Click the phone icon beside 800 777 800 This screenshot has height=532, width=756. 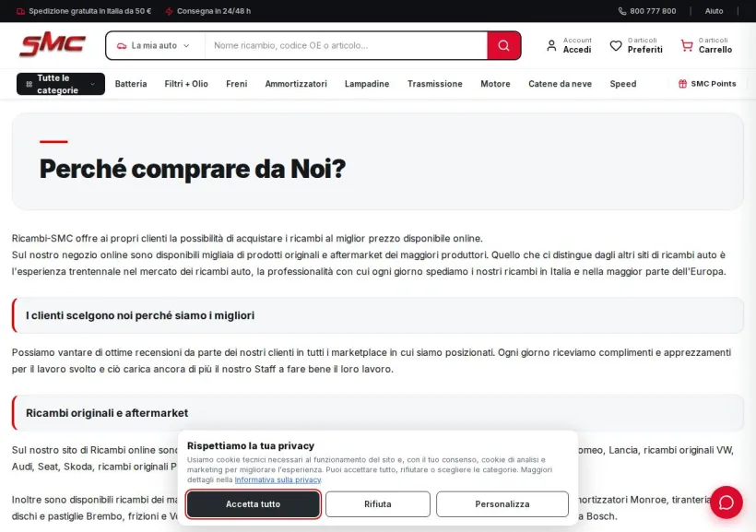[622, 11]
